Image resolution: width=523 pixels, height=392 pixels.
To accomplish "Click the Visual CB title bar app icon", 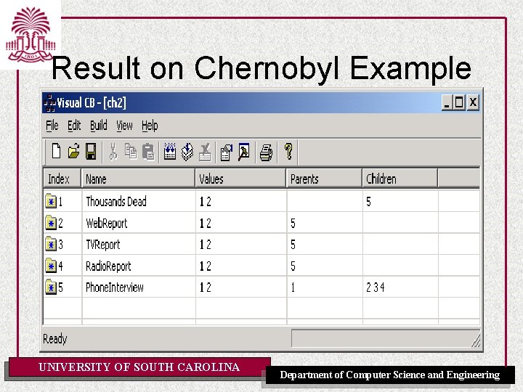I will pos(50,102).
